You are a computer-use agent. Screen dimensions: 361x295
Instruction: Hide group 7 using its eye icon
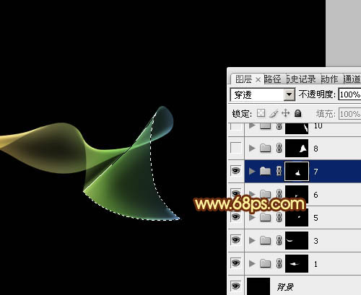(x=236, y=171)
